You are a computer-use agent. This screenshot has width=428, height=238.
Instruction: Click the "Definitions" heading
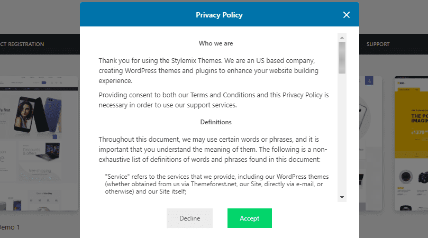tap(216, 122)
